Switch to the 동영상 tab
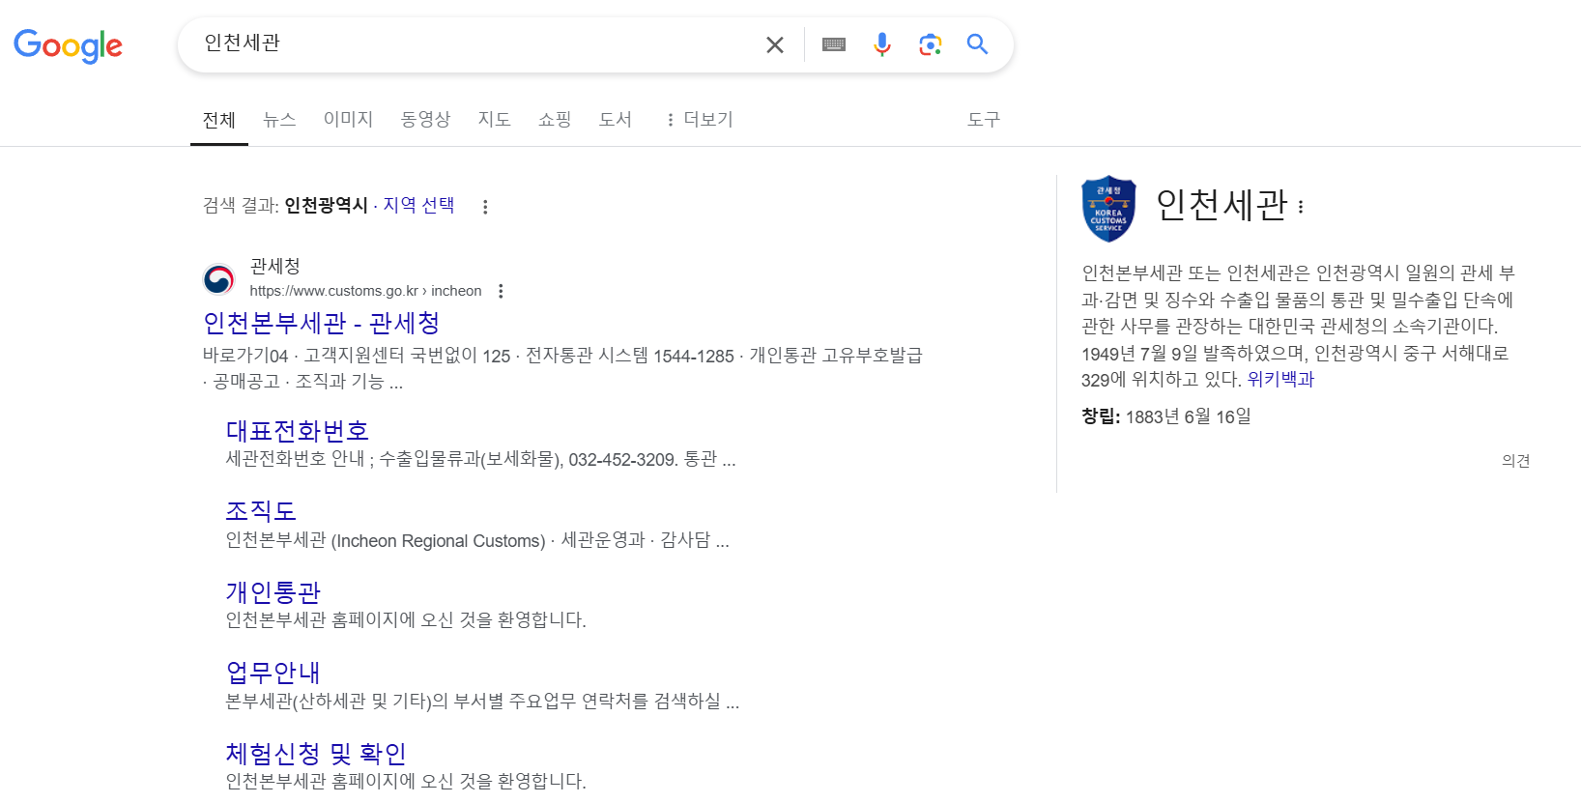Viewport: 1581px width, 803px height. (x=425, y=119)
